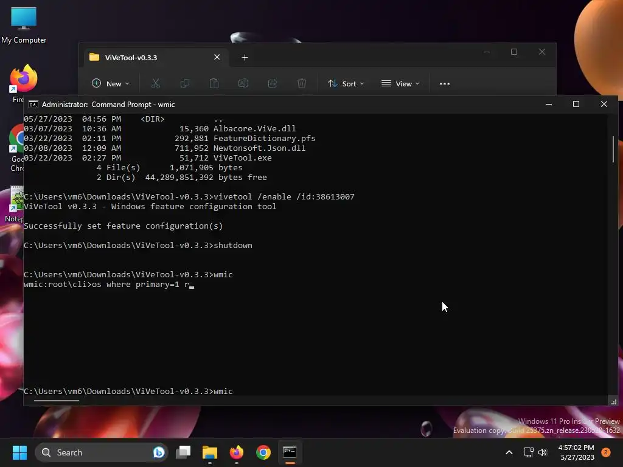Click the Share icon in File Explorer toolbar
The height and width of the screenshot is (467, 623).
272,83
